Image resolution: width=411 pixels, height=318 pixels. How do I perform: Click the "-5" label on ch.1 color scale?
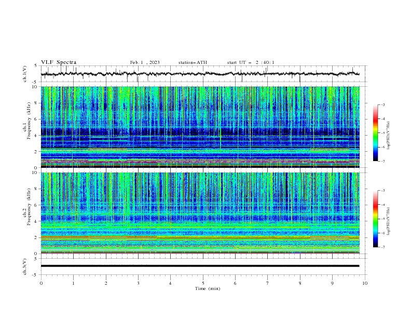(383, 133)
